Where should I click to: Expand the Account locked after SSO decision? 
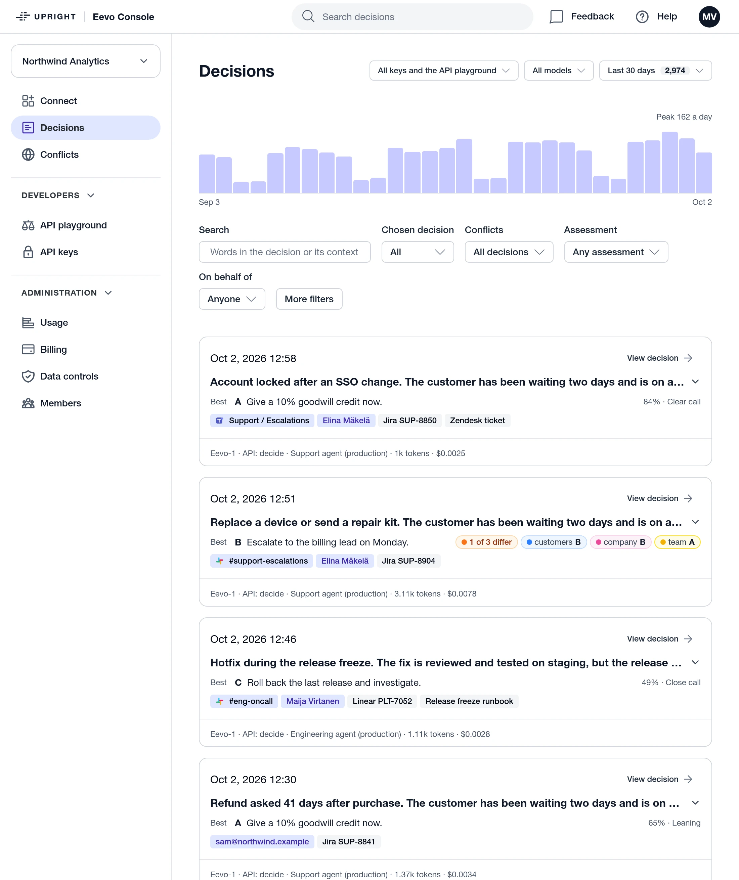pos(695,381)
